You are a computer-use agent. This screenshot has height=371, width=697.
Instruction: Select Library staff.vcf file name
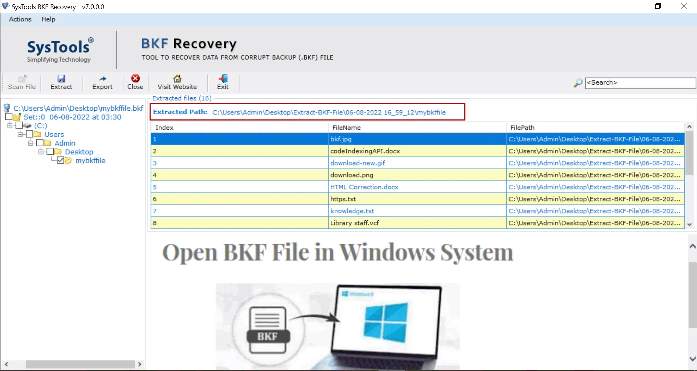tap(355, 223)
